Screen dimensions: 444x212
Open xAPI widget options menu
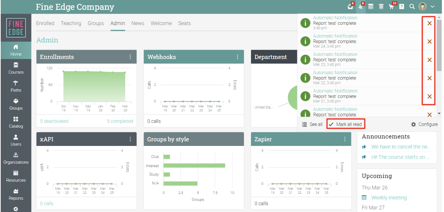point(130,139)
